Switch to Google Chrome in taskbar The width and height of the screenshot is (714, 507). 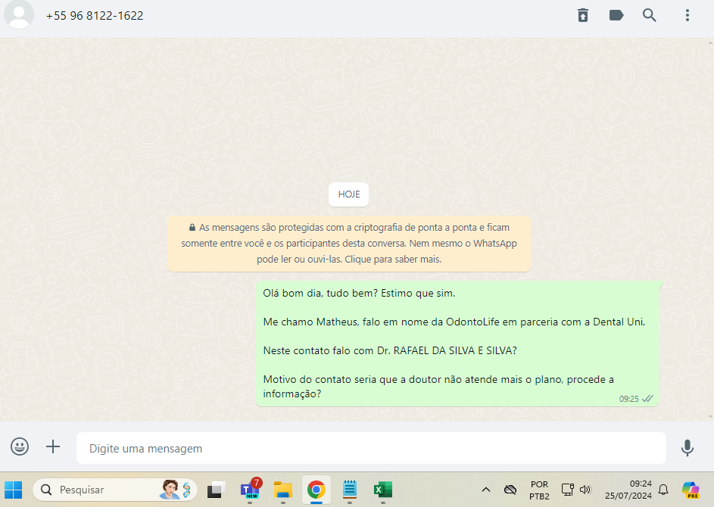(x=316, y=490)
